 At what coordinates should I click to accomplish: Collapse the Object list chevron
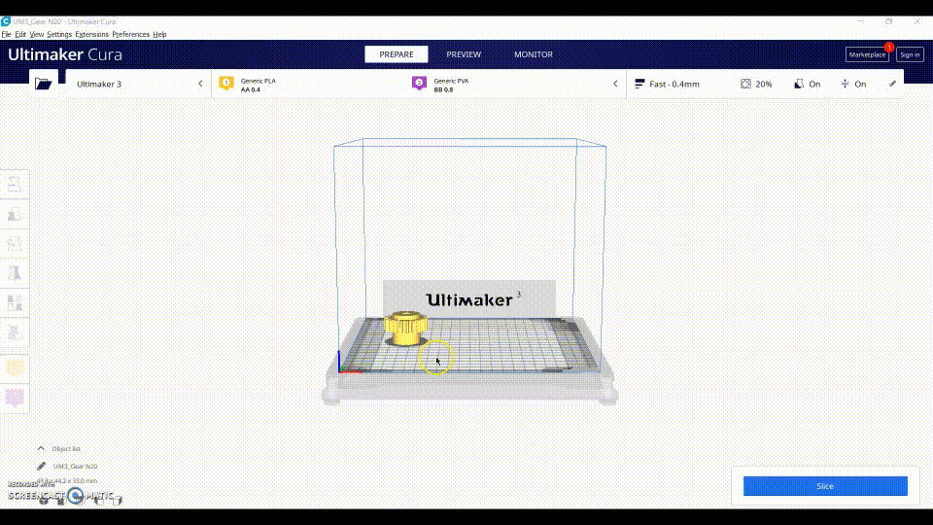tap(41, 448)
